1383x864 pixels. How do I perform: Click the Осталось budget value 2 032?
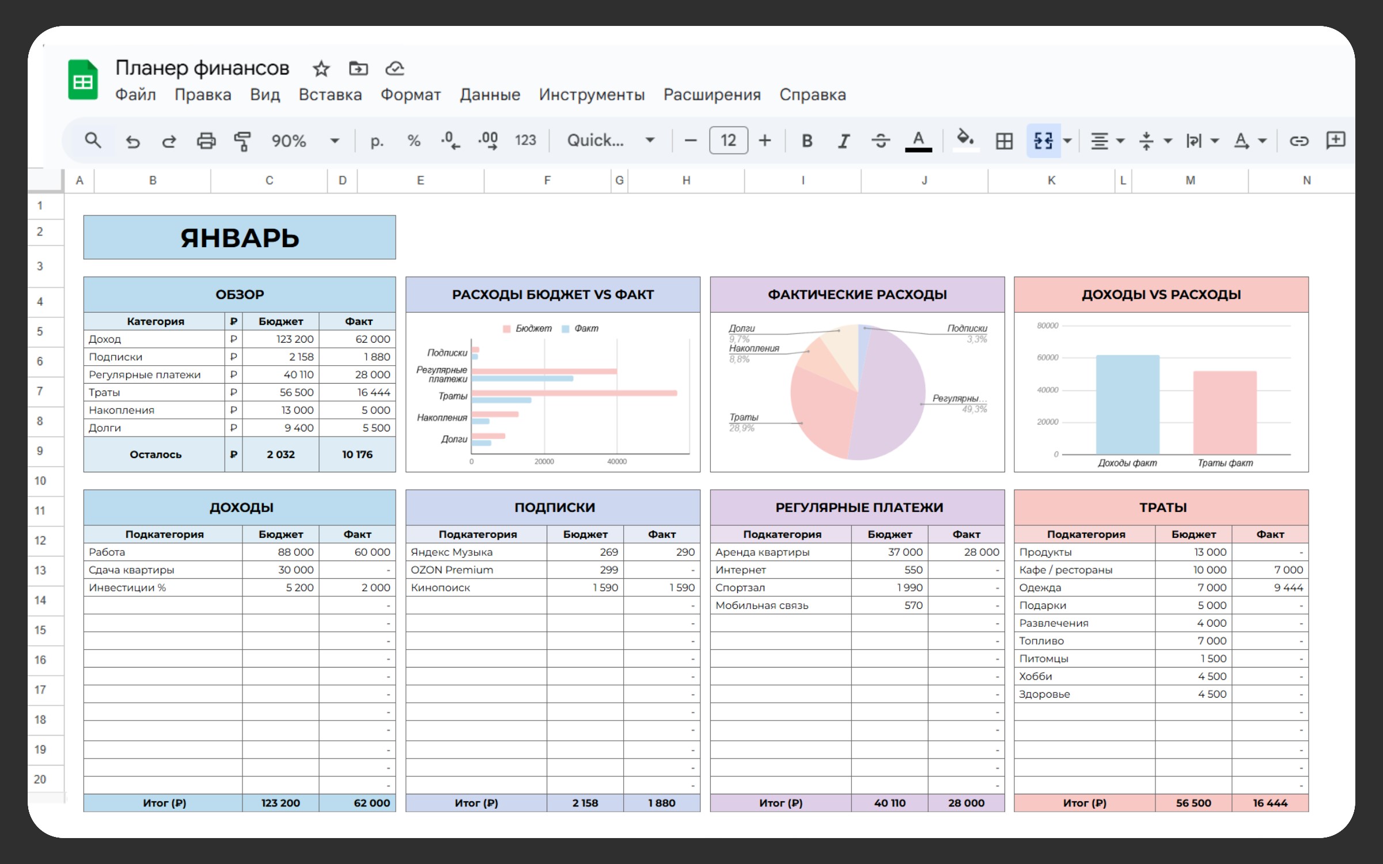tap(281, 454)
